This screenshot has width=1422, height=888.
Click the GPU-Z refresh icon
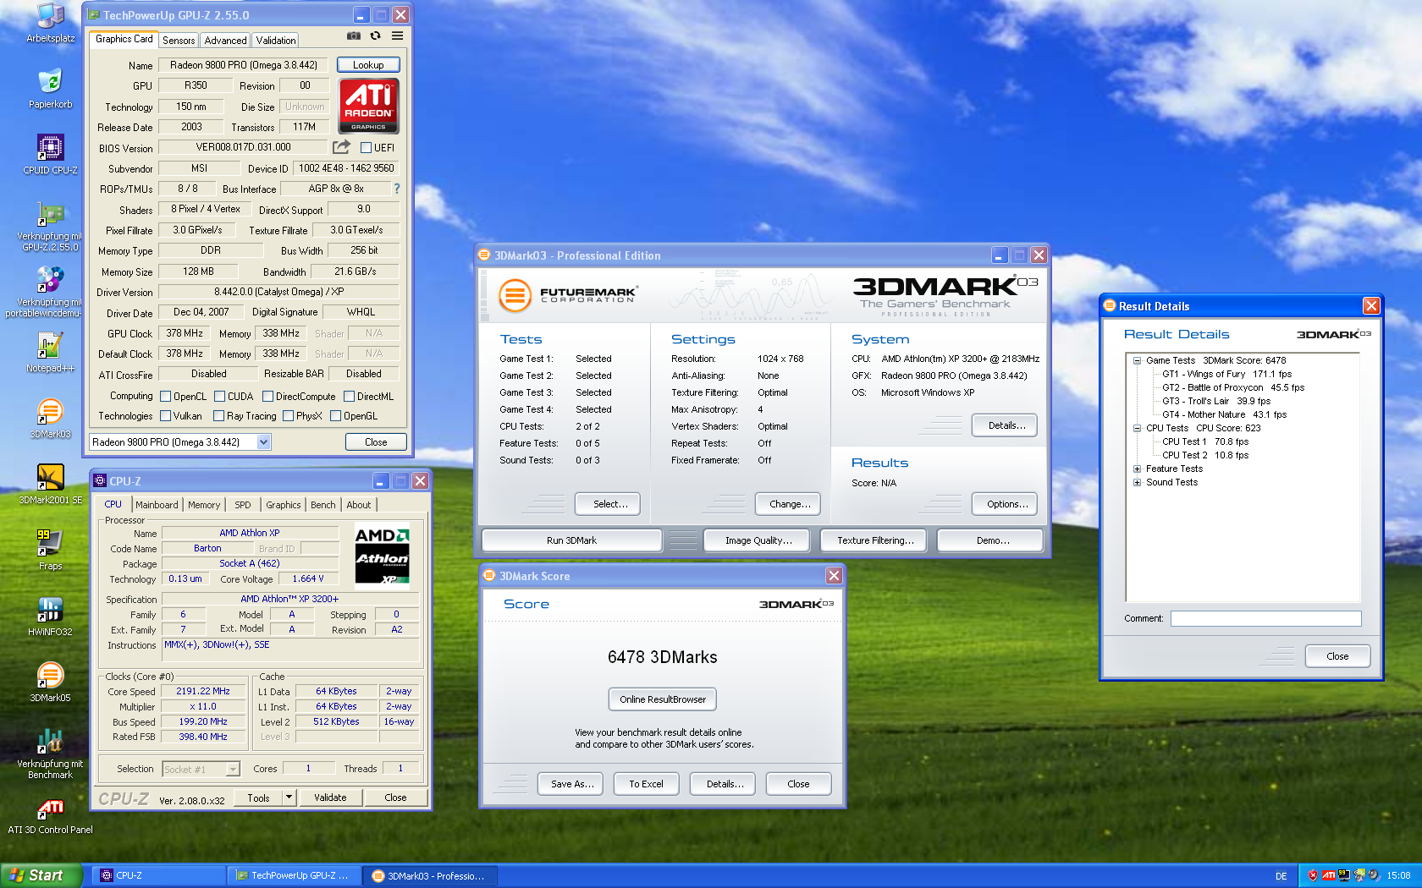tap(375, 36)
